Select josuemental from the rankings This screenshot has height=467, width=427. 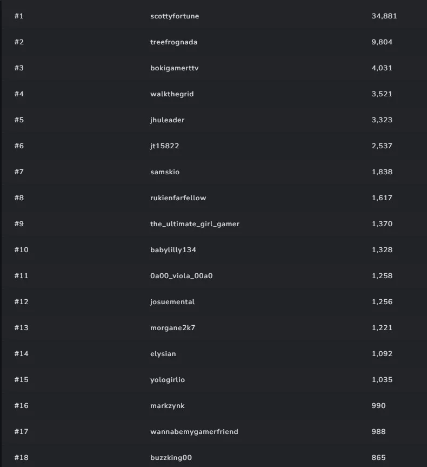(172, 302)
